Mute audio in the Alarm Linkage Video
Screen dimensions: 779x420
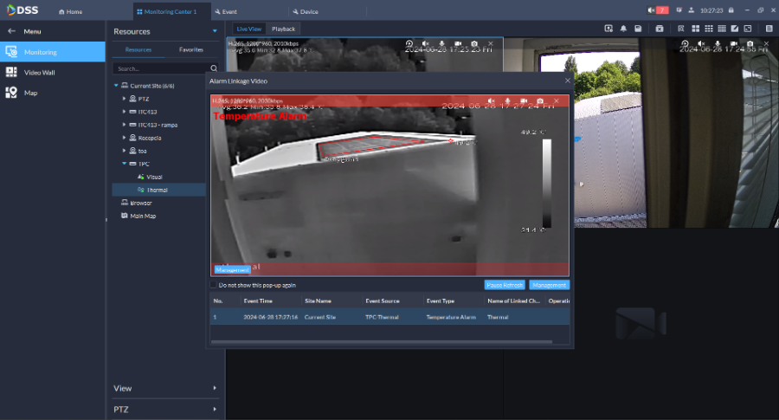(x=492, y=101)
